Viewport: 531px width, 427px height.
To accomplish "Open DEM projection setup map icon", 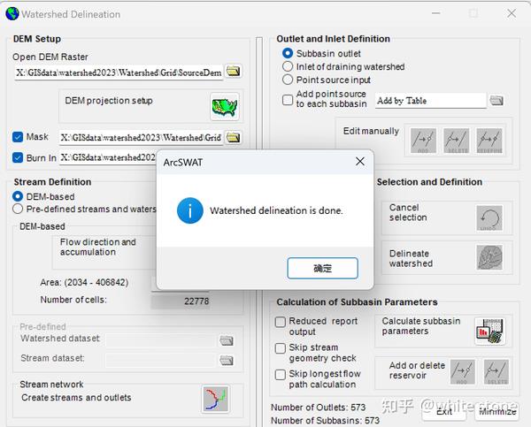I will 225,107.
